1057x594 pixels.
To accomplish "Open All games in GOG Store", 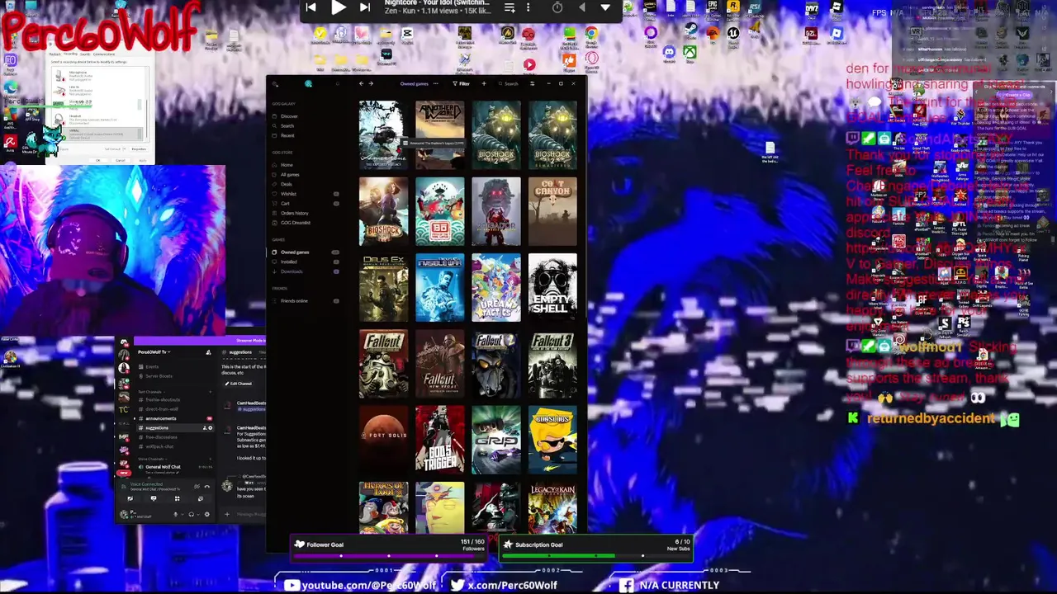I will (285, 175).
